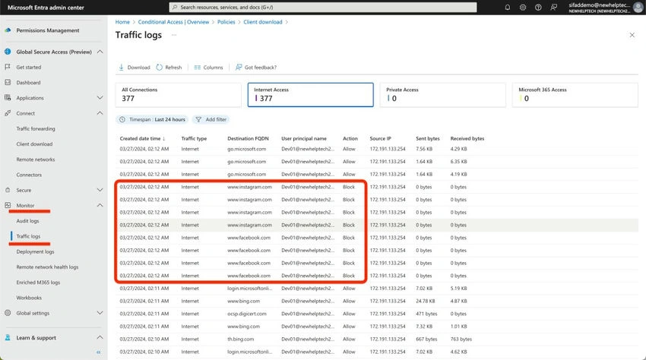646x360 pixels.
Task: Select the Microsoft 365 Access tab
Action: pos(575,95)
